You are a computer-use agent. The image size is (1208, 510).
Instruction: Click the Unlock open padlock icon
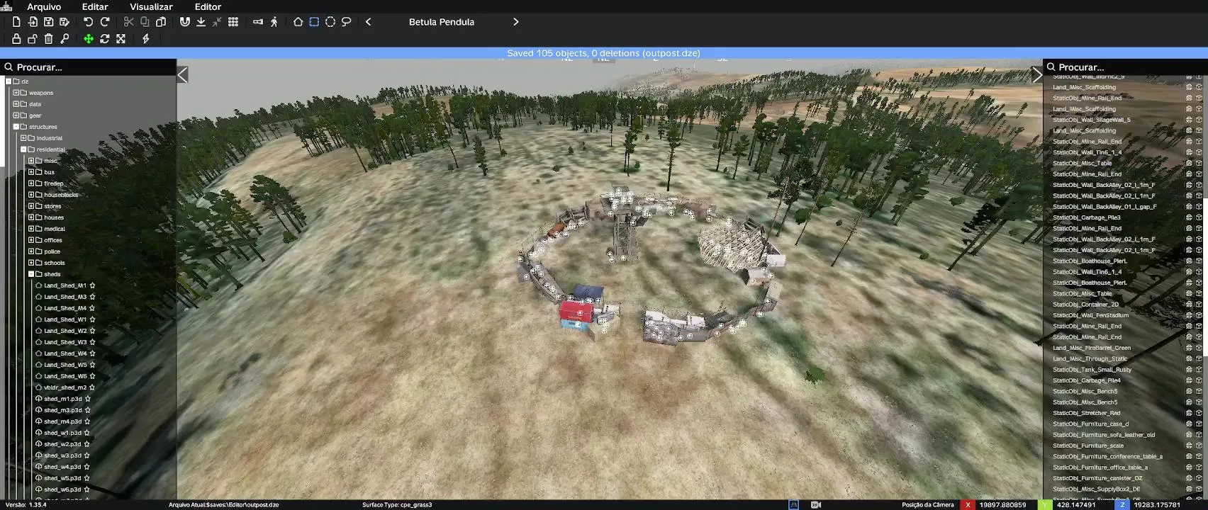pos(33,39)
